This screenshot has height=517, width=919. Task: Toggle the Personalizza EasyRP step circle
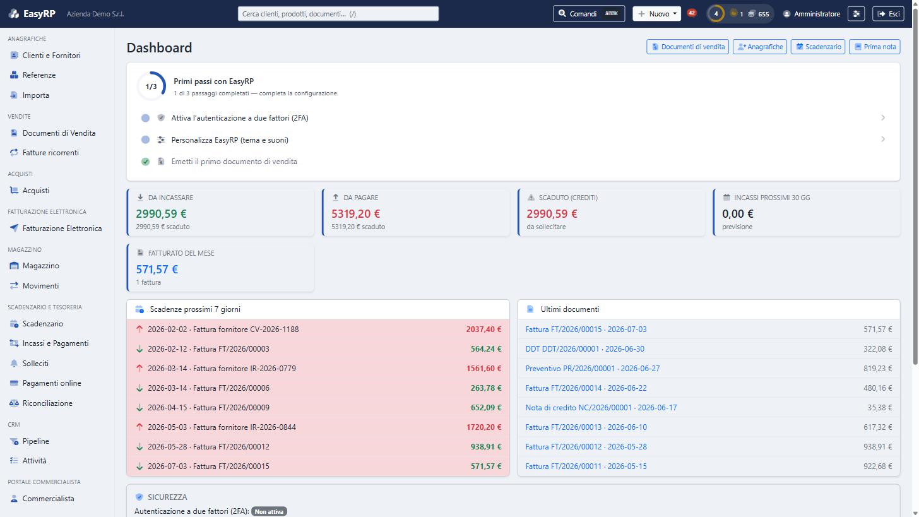145,140
